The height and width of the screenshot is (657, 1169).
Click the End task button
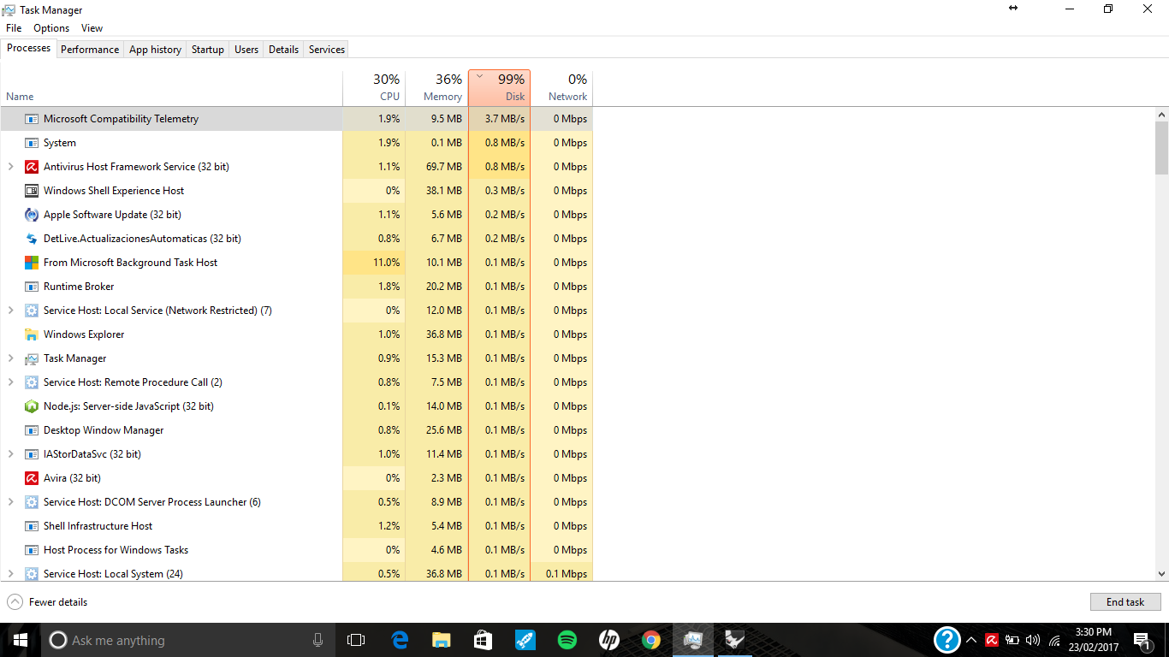pyautogui.click(x=1125, y=602)
